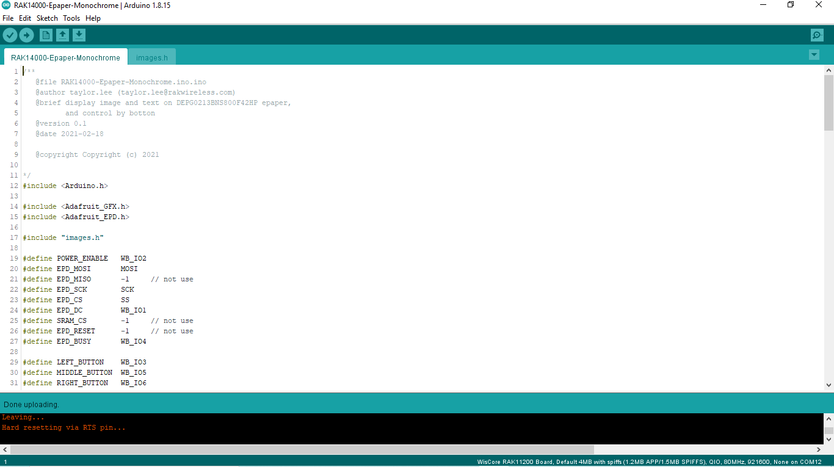Viewport: 834px width, 467px height.
Task: Click the 'Leaving...' console line
Action: click(23, 417)
